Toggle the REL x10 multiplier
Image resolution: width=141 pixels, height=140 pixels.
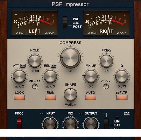[54, 66]
